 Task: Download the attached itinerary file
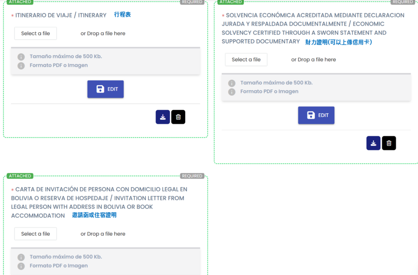point(162,117)
